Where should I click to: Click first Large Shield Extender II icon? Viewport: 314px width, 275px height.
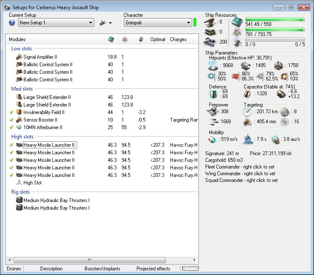(19, 97)
